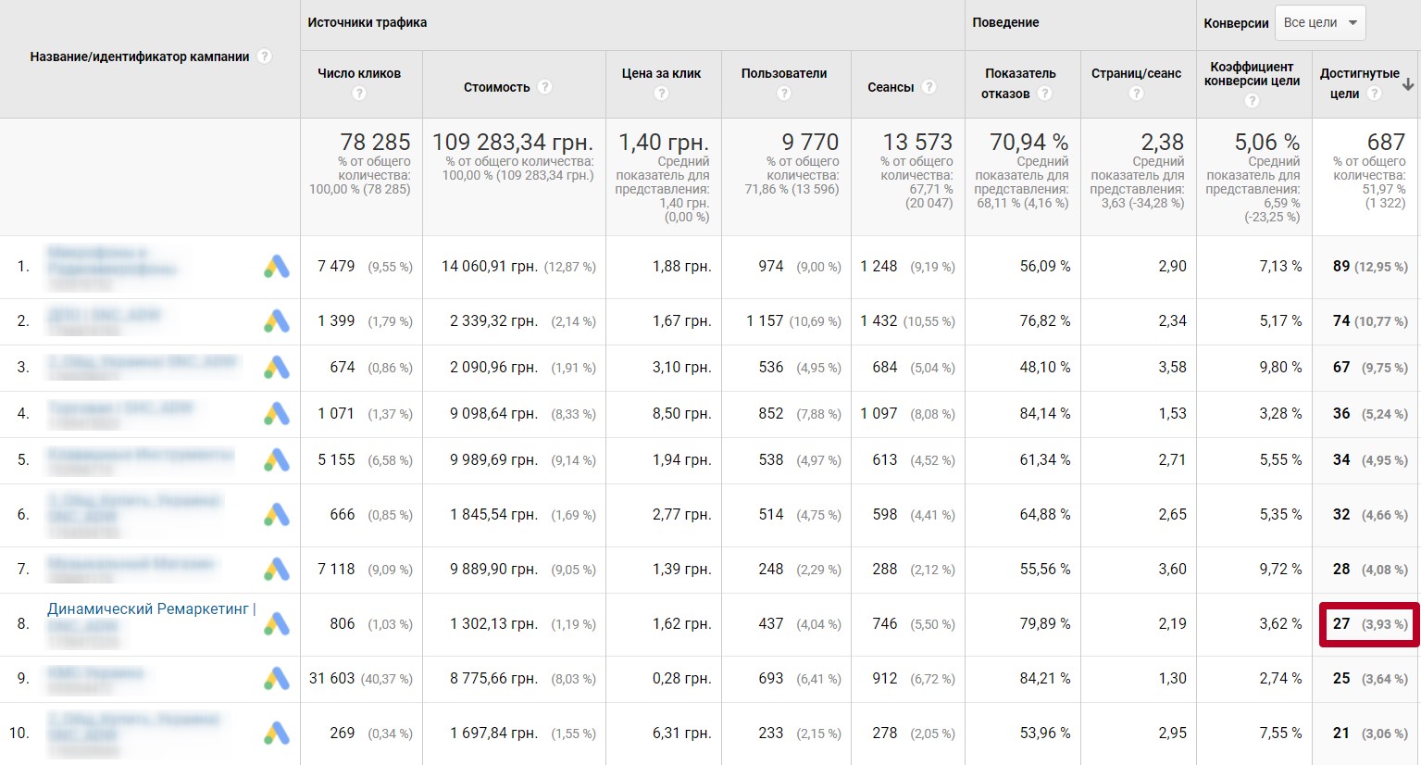The width and height of the screenshot is (1421, 765).
Task: Click total bounce rate 70,94 %
Action: click(1029, 142)
